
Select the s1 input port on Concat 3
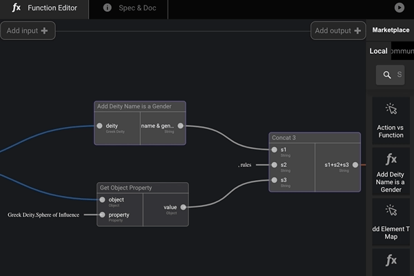tap(275, 150)
